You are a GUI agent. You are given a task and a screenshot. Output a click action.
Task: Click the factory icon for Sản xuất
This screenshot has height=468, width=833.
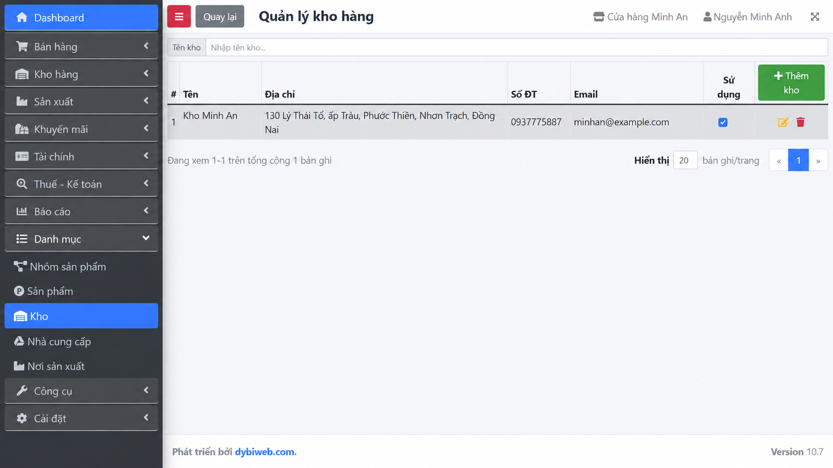[x=22, y=101]
